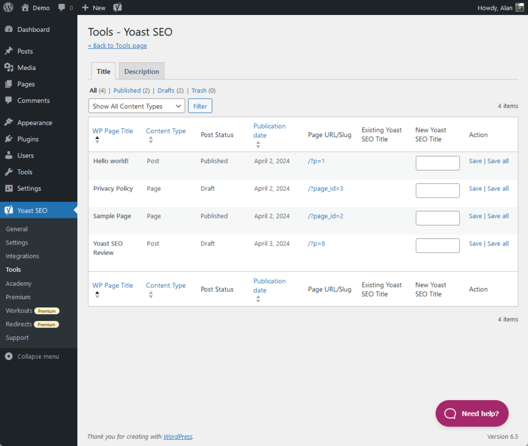Viewport: 528px width, 446px height.
Task: Click the Dashboard gauge icon
Action: [9, 29]
